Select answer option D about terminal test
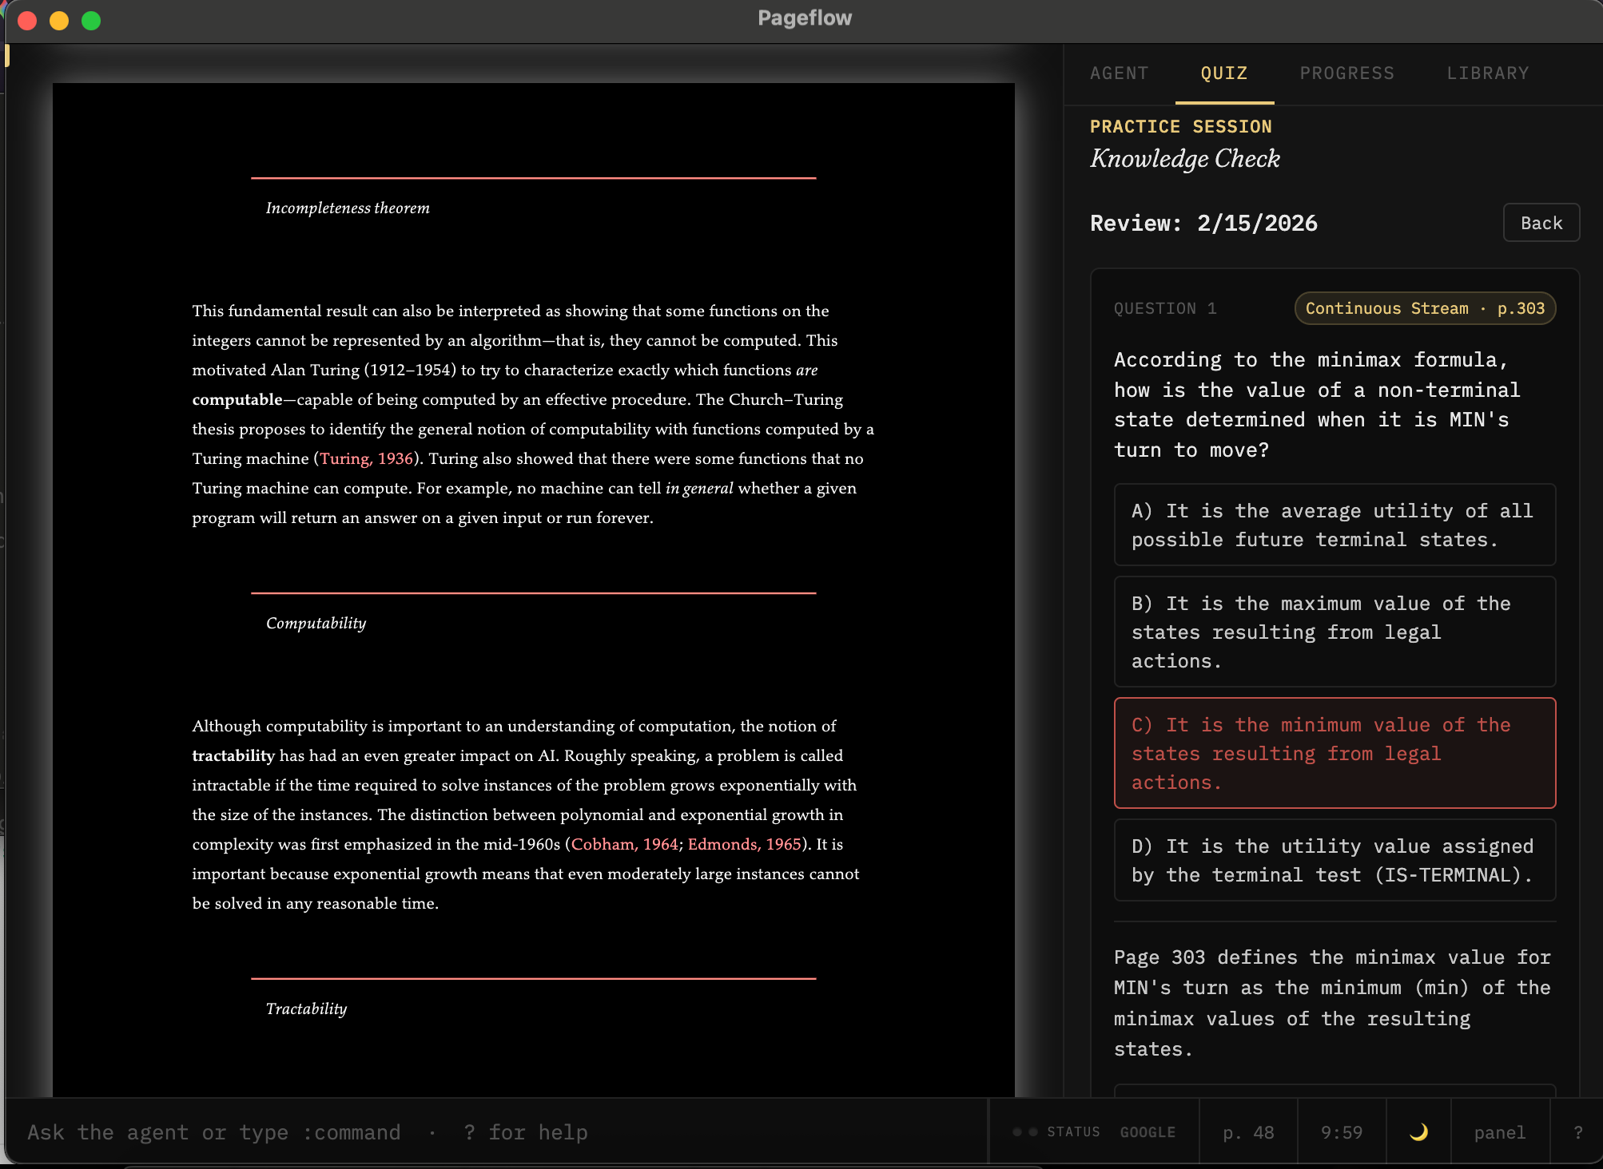This screenshot has height=1169, width=1603. point(1333,861)
